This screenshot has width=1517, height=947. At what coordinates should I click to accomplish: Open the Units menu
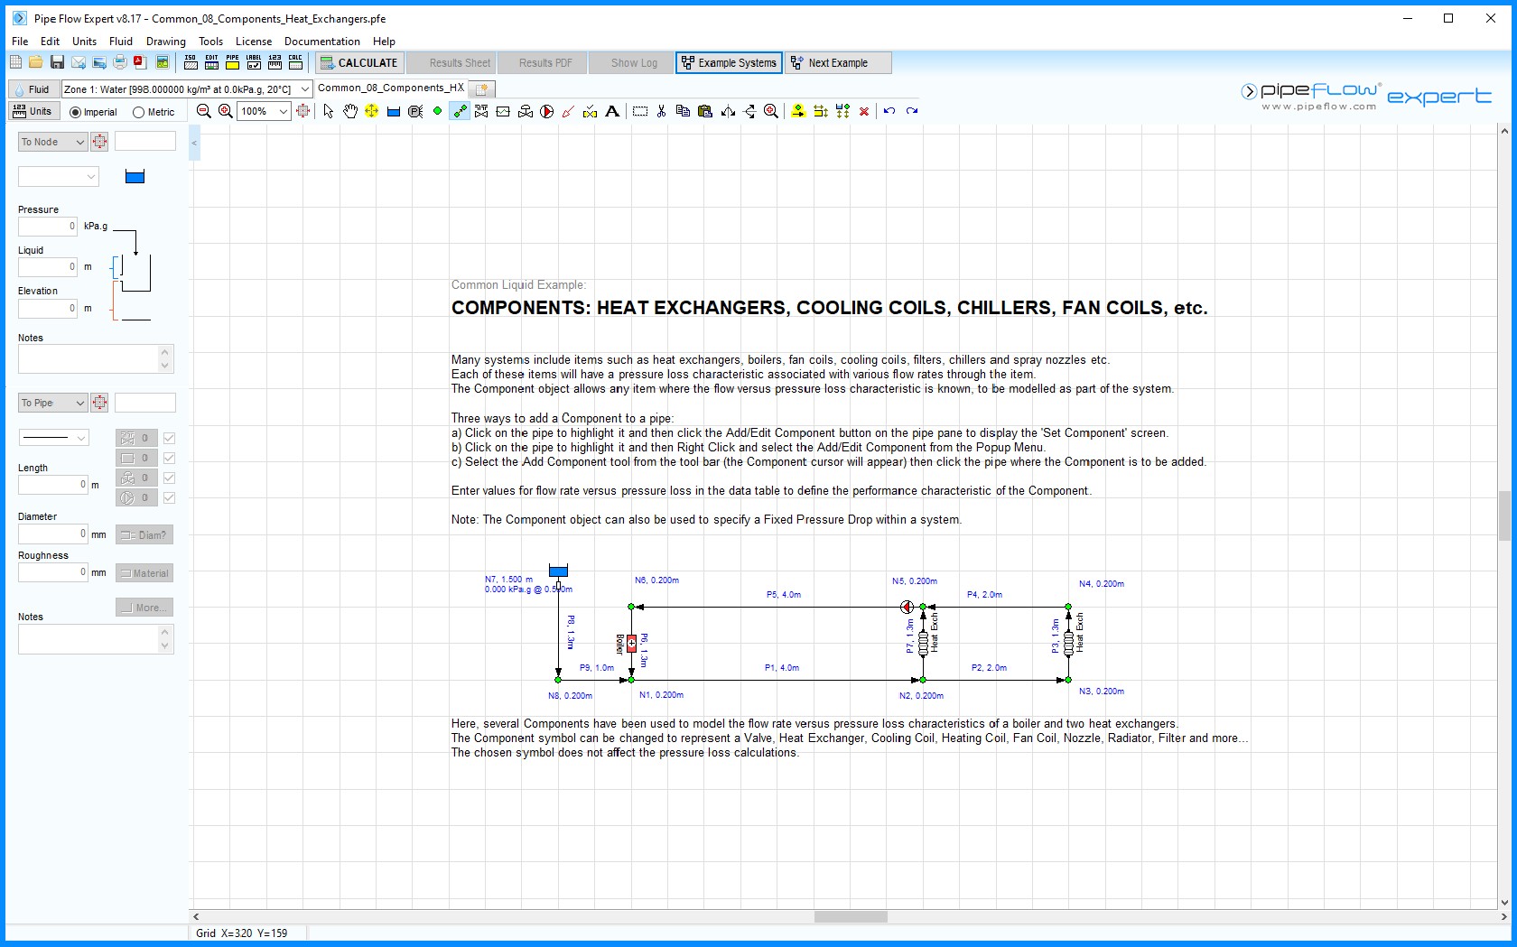[x=84, y=42]
